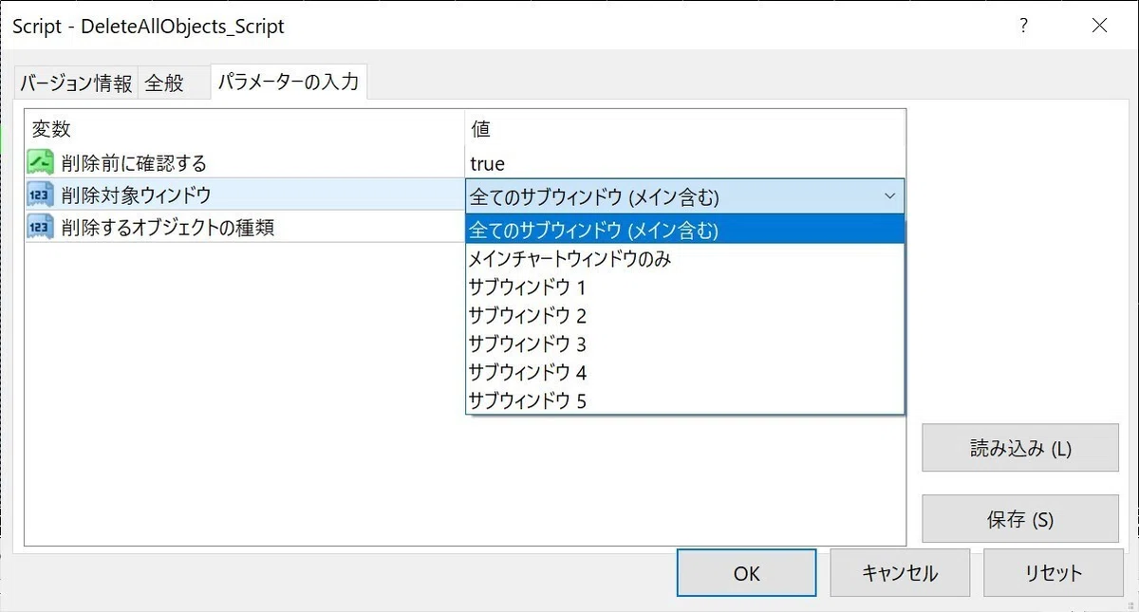Screen dimensions: 1139x612
Task: Choose メインチャートウィンドウのみ from the list
Action: (684, 258)
